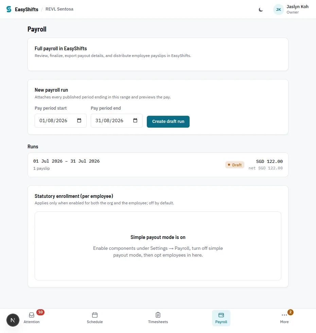This screenshot has height=333, width=316.
Task: Click the Create draft run button
Action: click(168, 122)
